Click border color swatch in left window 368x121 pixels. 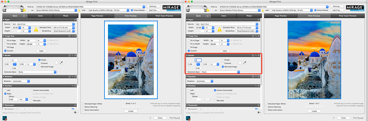coord(56,63)
